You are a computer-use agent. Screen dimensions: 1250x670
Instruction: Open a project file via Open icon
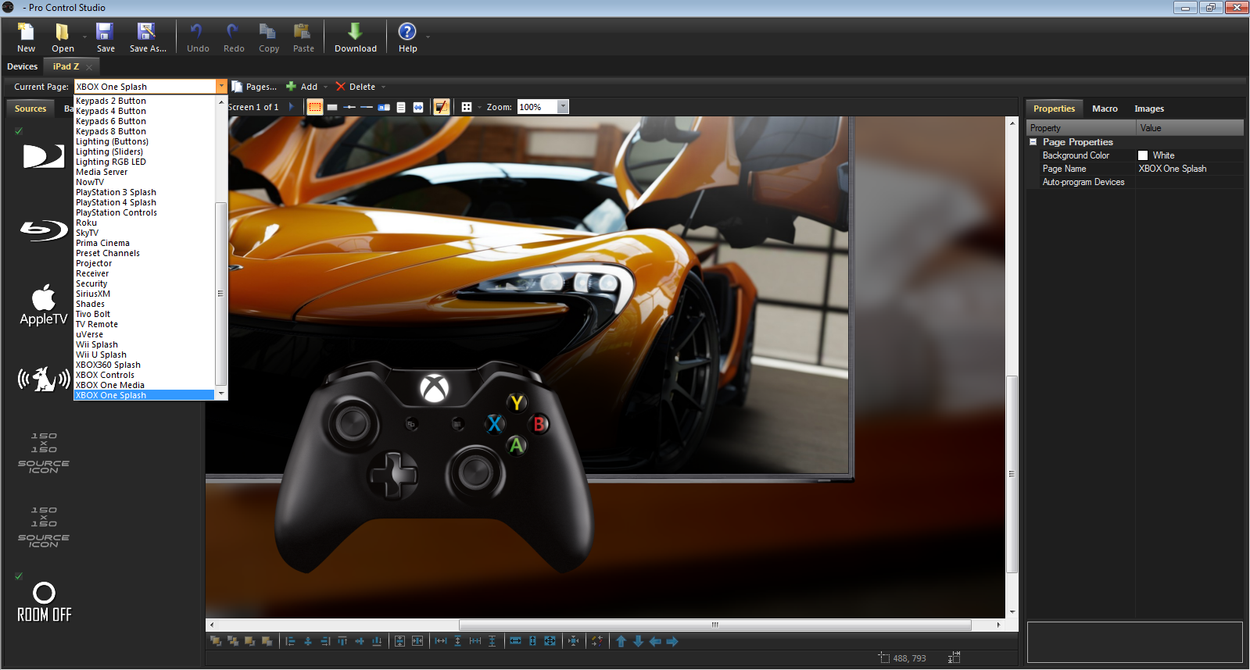(63, 37)
